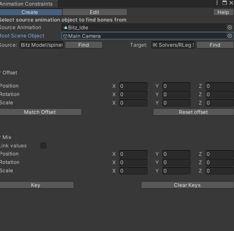Click Offset Scale X field

point(133,103)
